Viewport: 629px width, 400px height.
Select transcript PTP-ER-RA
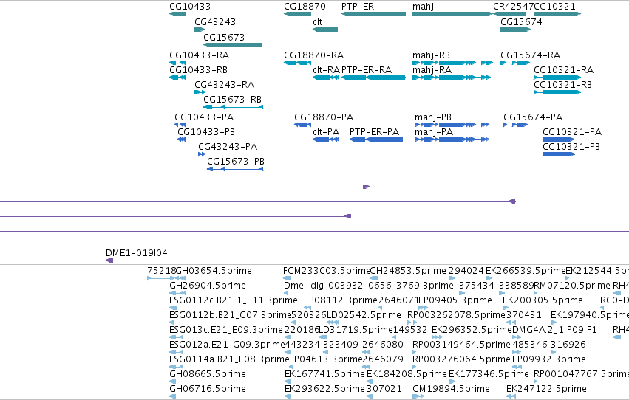coord(373,77)
